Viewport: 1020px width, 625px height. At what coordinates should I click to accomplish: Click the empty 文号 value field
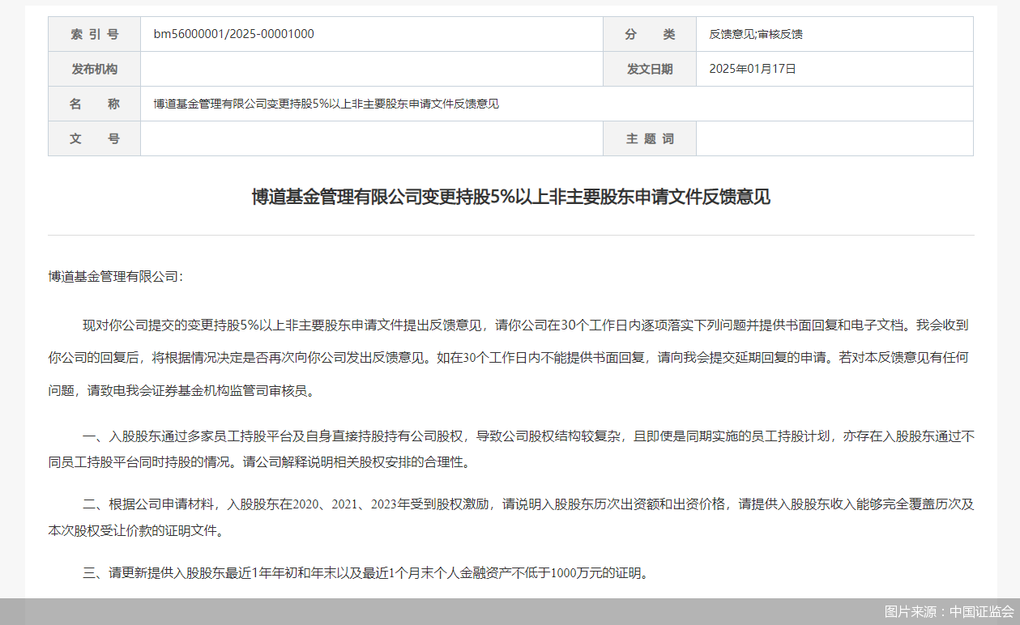[371, 138]
